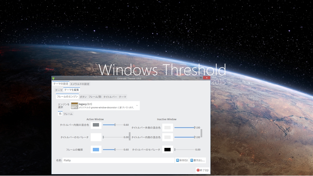Maximize the Emerald Themer window

201,78
